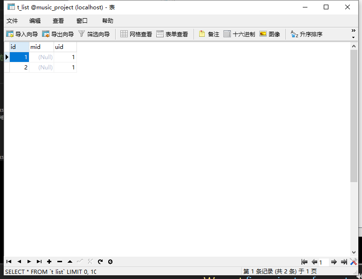The width and height of the screenshot is (362, 279).
Task: Go to first record button
Action: 9,261
